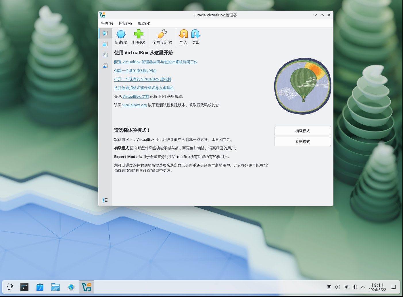Viewport: 403px width, 297px height.
Task: Select the first sidebar welcome tool icon
Action: tap(105, 33)
